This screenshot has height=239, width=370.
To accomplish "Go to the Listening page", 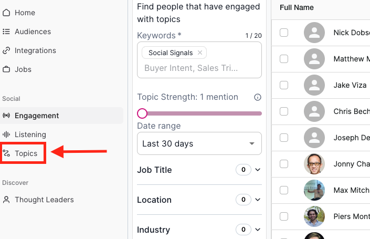I will click(30, 134).
